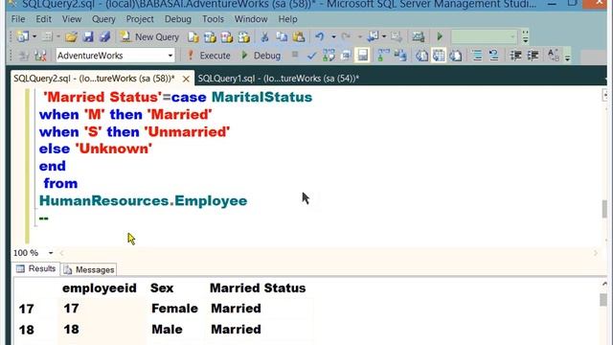Image resolution: width=613 pixels, height=345 pixels.
Task: Select the Female cell in row 17
Action: (x=174, y=309)
